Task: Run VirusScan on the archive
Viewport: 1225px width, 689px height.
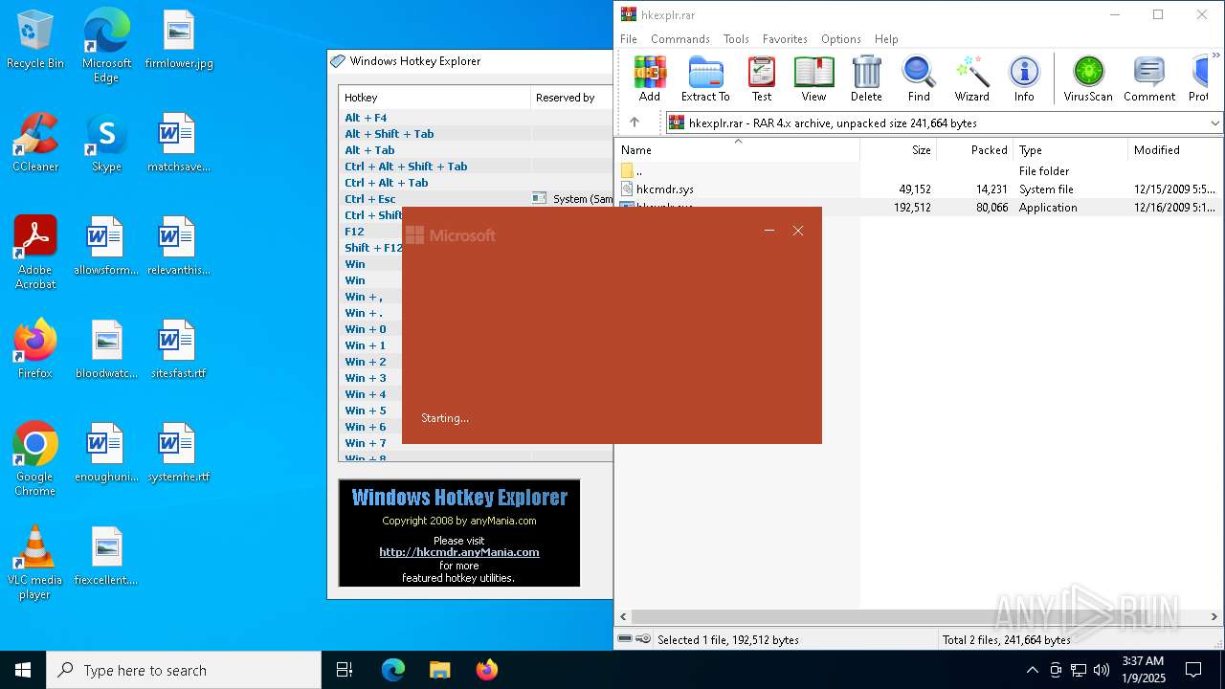Action: [x=1088, y=78]
